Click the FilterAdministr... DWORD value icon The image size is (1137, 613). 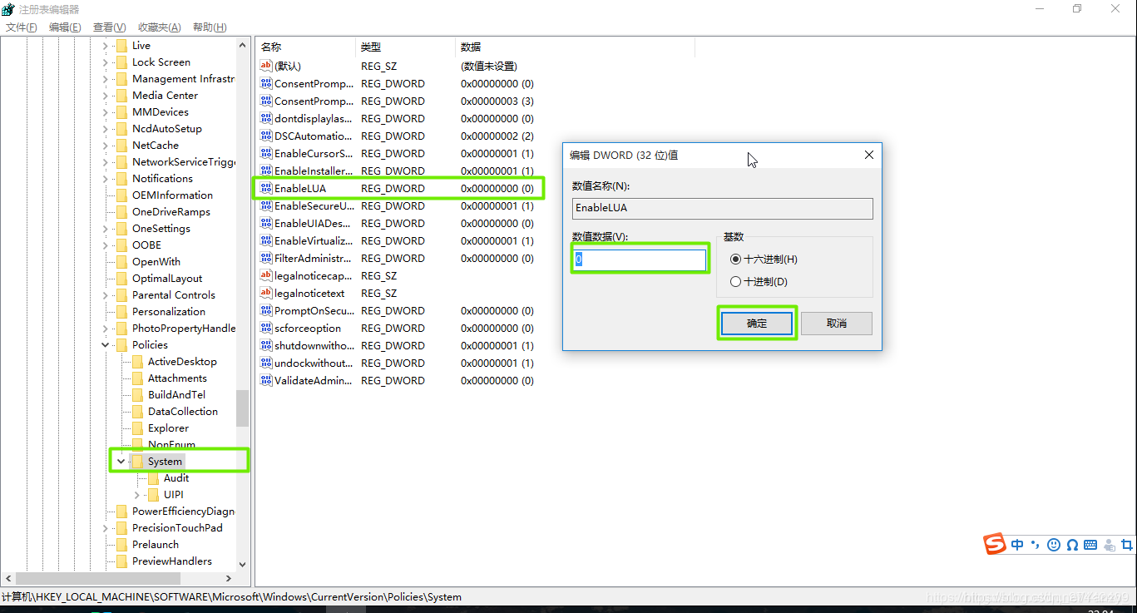266,258
